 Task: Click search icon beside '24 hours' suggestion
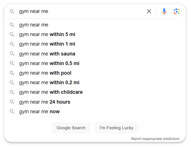[x=12, y=102]
